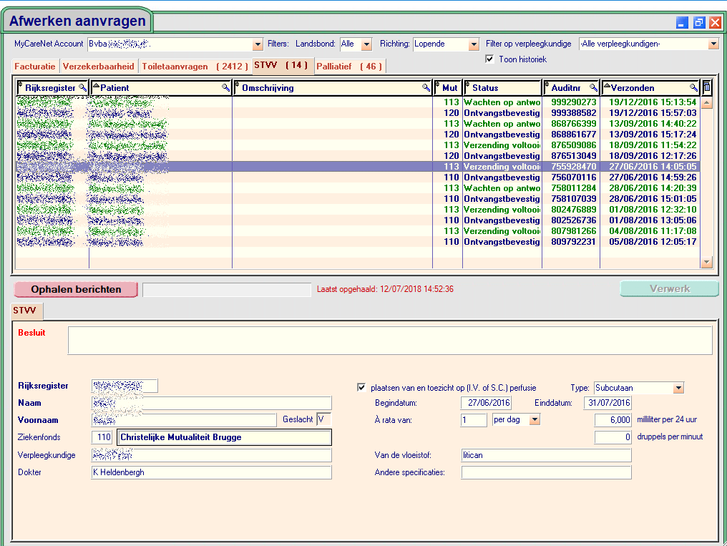This screenshot has width=727, height=546.
Task: Click the Ophalen berichten button
Action: click(x=76, y=289)
